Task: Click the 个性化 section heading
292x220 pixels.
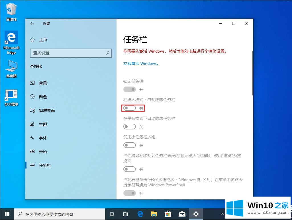Action: pyautogui.click(x=36, y=66)
